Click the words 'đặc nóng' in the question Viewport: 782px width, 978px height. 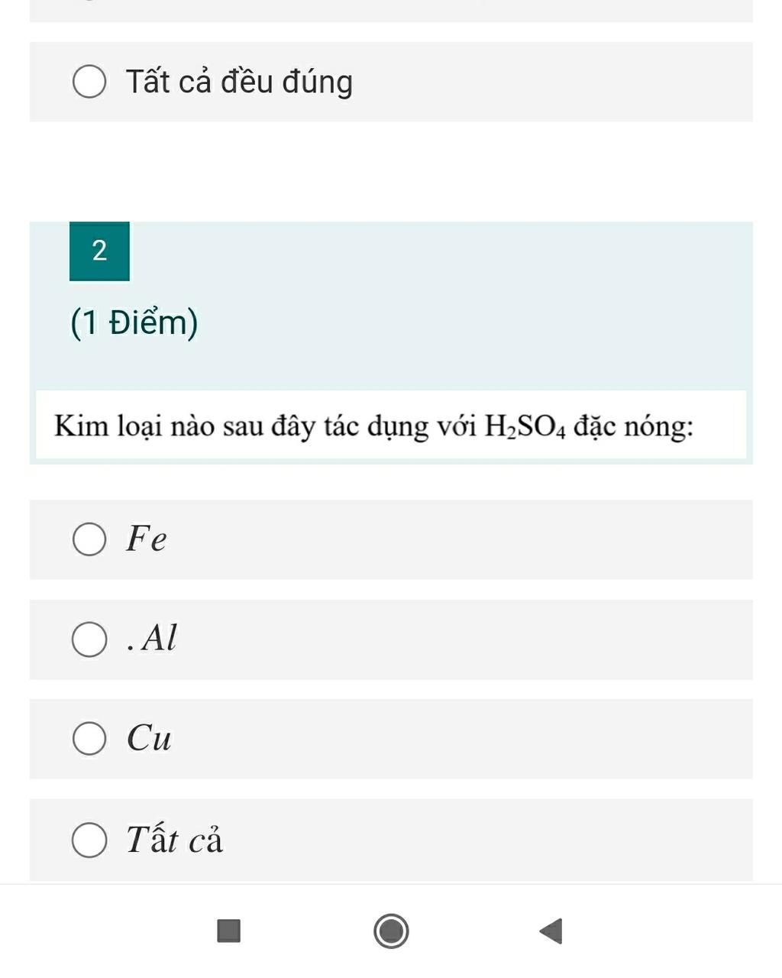(633, 426)
